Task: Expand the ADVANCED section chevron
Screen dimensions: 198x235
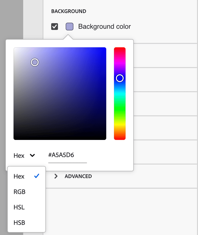Action: (x=56, y=176)
